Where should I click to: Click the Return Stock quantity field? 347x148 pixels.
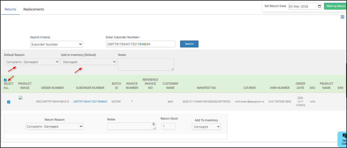click(x=168, y=126)
